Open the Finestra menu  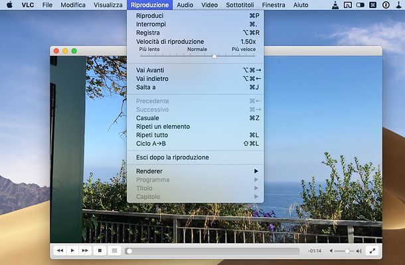pos(274,5)
